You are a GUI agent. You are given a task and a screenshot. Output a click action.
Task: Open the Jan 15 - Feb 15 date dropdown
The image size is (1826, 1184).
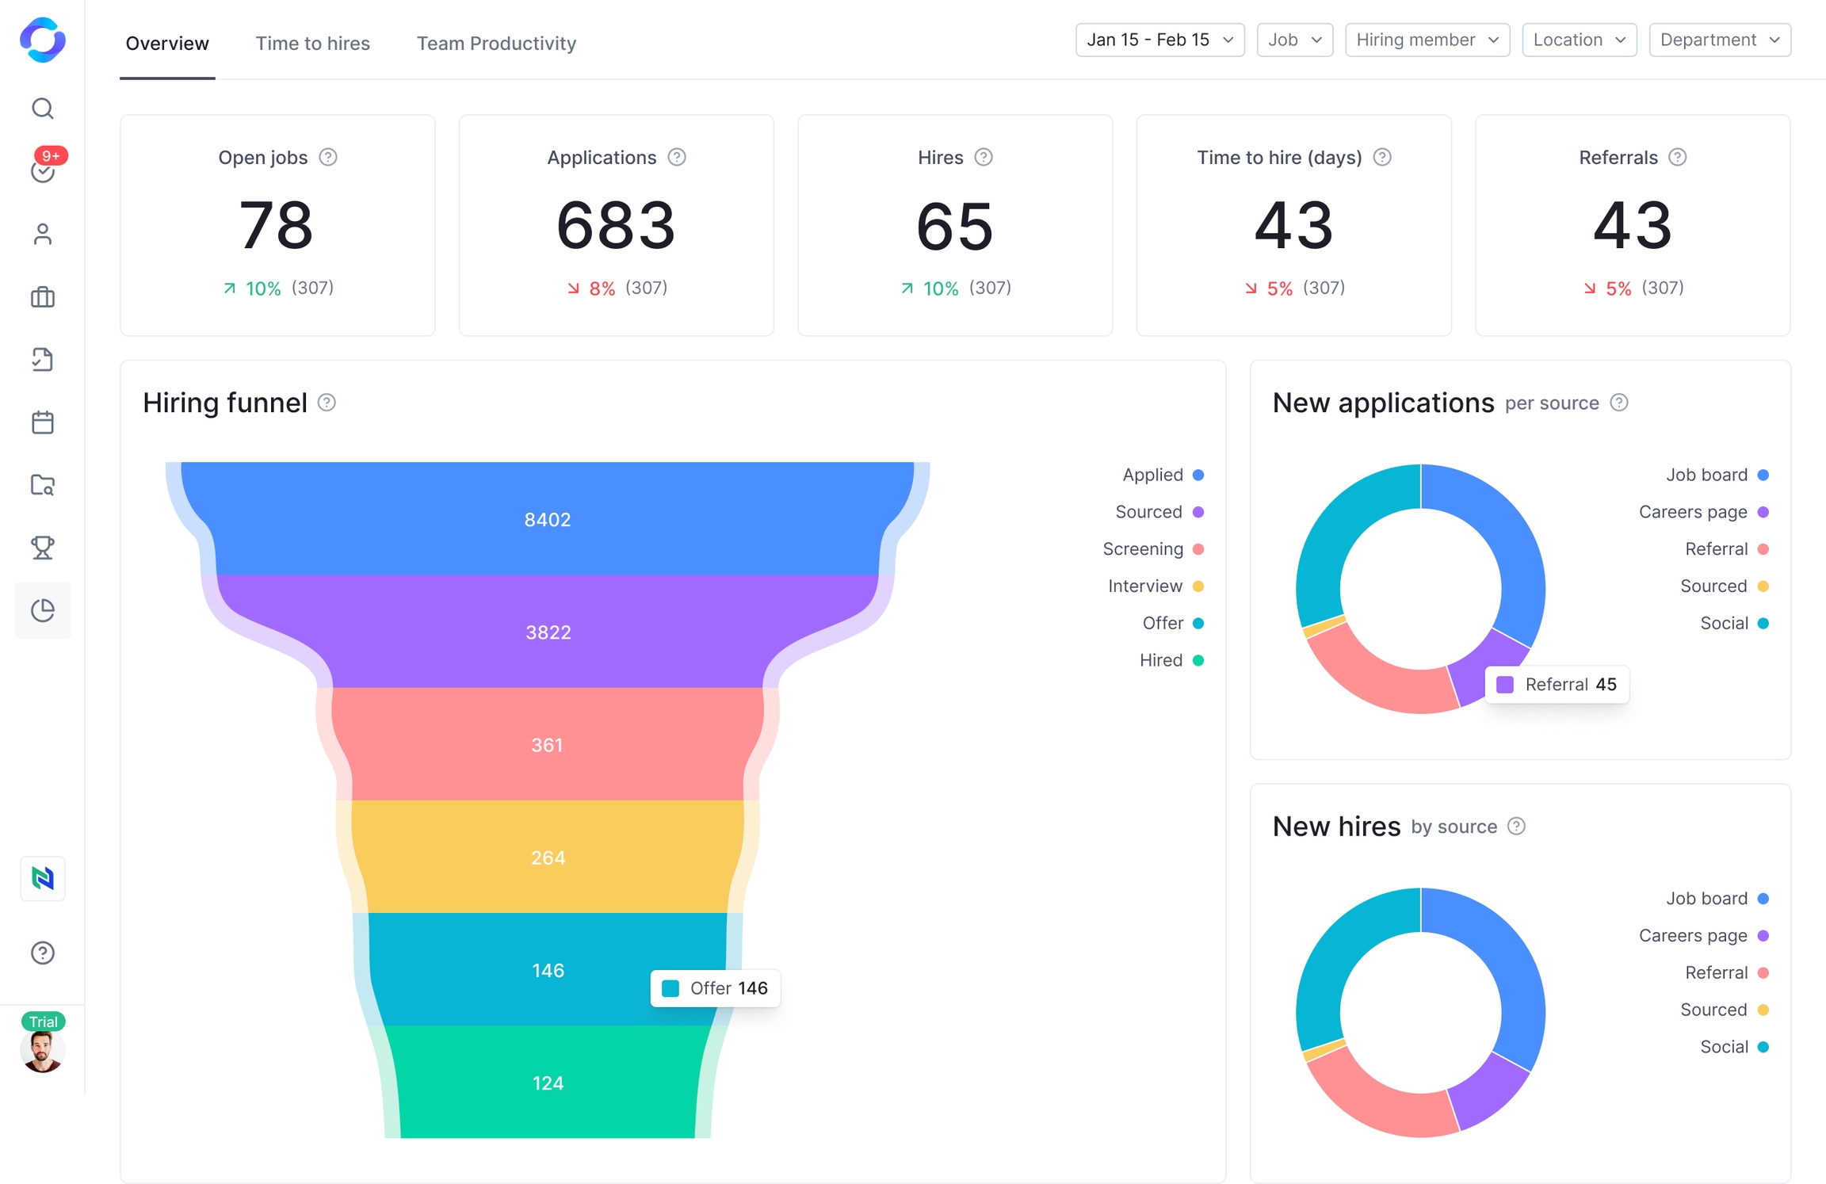(1159, 40)
